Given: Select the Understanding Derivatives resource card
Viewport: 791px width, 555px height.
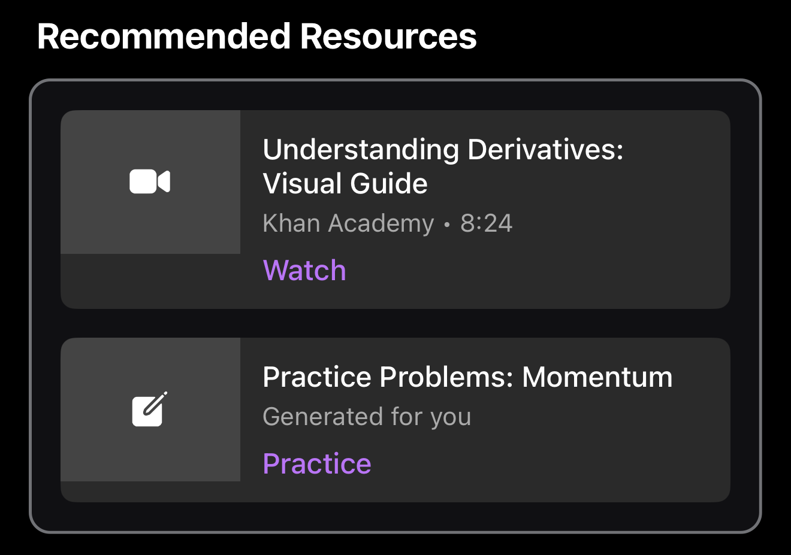Looking at the screenshot, I should pyautogui.click(x=395, y=210).
